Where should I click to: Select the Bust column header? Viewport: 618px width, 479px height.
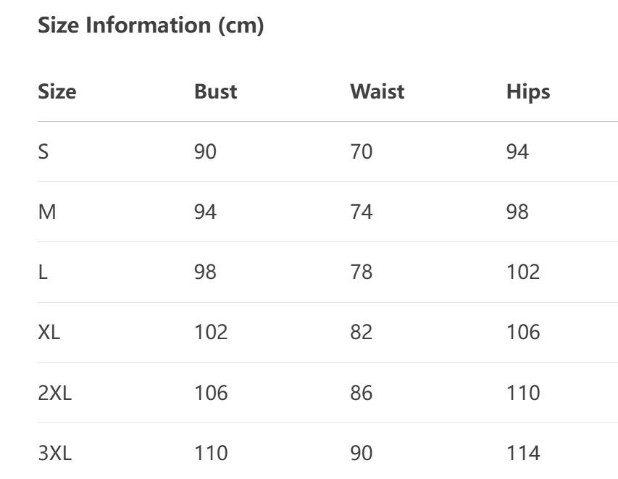216,91
